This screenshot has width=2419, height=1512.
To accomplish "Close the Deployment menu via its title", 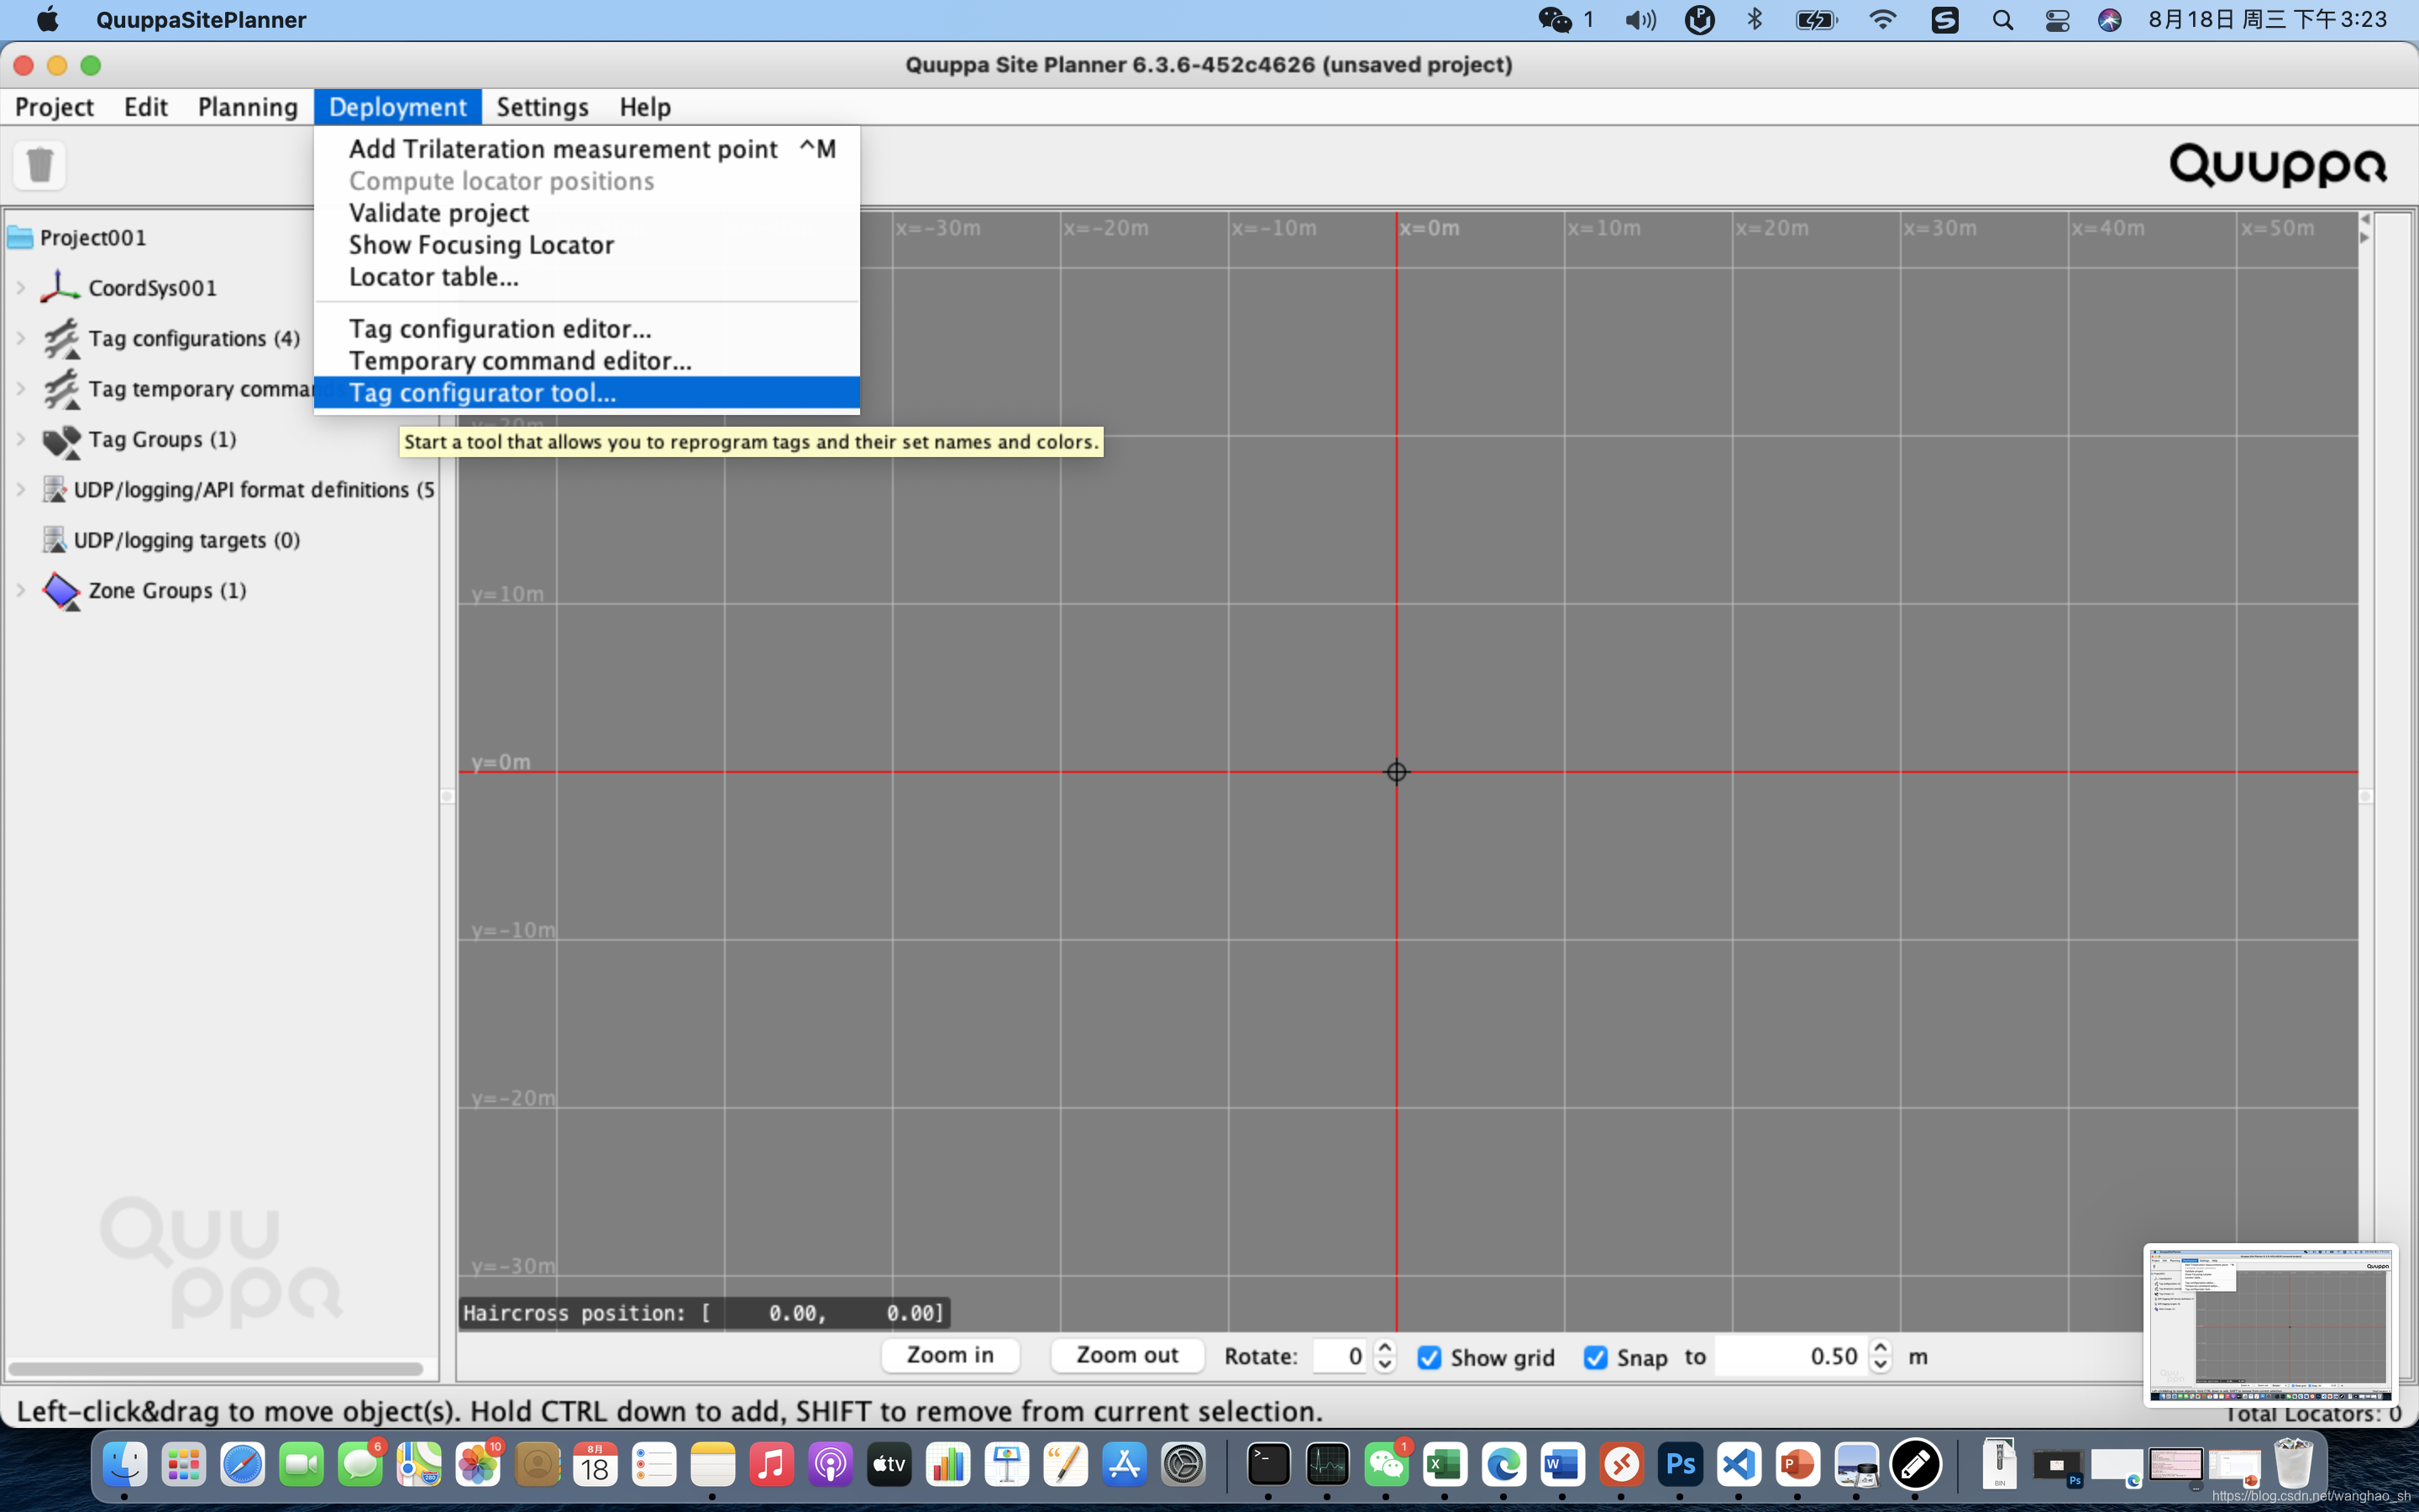I will (398, 107).
